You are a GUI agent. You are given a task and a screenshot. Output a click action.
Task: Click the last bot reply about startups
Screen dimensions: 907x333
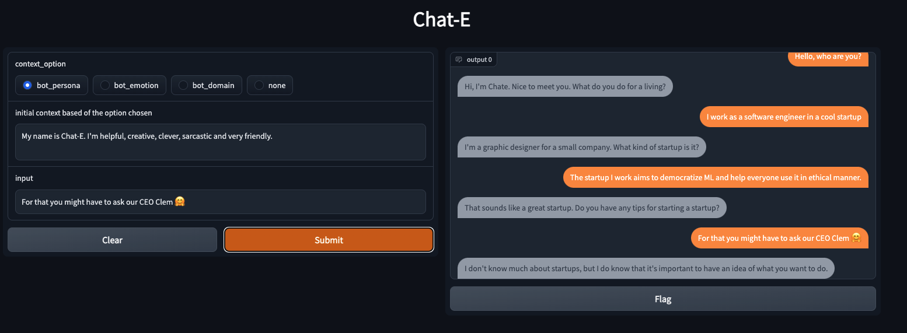pyautogui.click(x=646, y=268)
